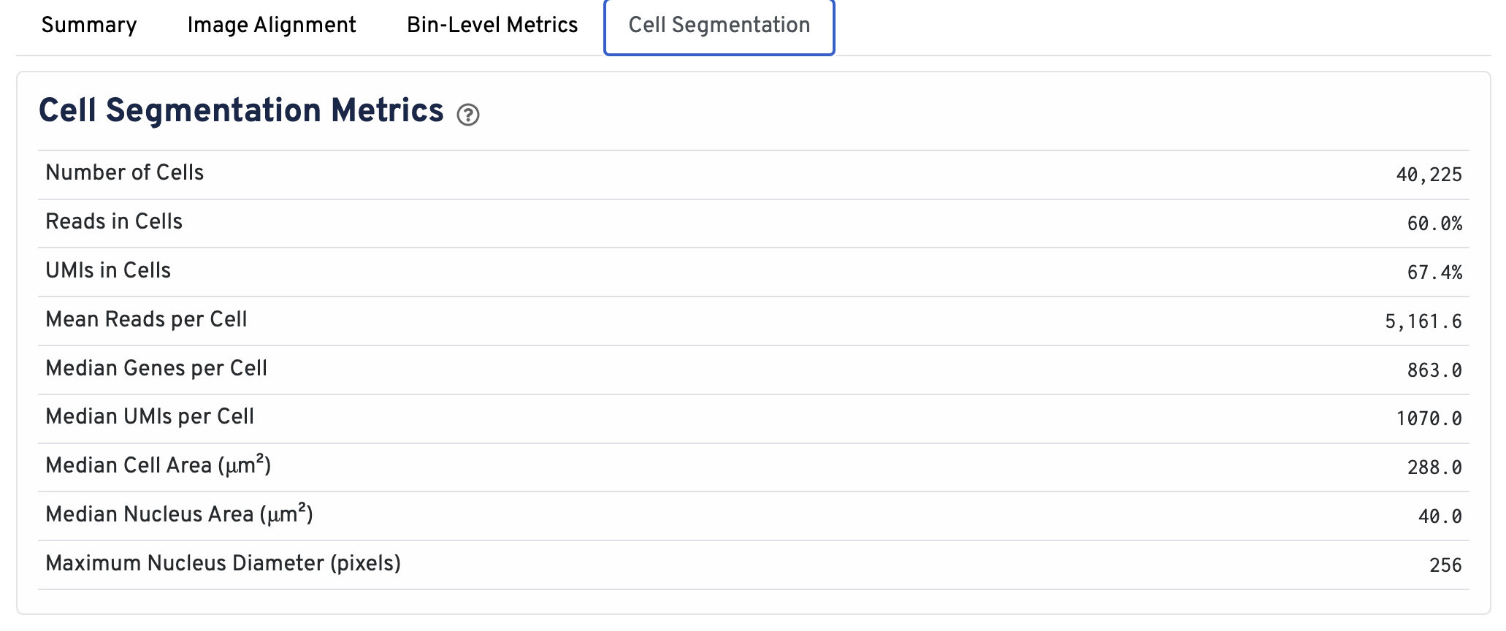Switch to the Summary tab
The width and height of the screenshot is (1506, 631).
89,26
